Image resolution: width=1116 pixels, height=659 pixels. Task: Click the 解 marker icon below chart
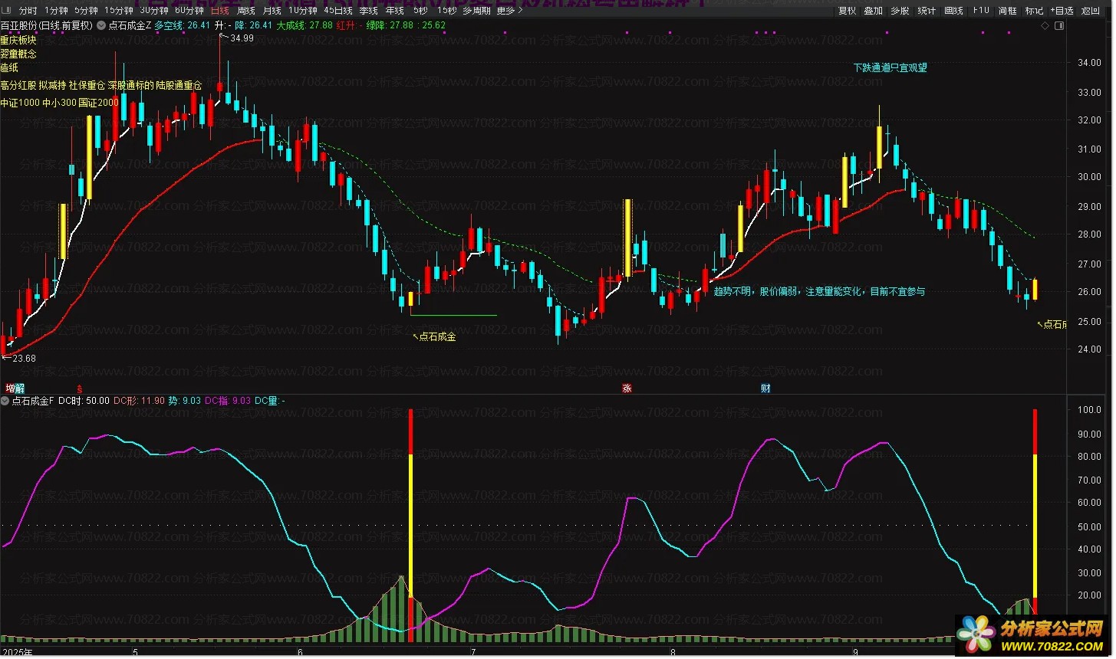(x=19, y=388)
